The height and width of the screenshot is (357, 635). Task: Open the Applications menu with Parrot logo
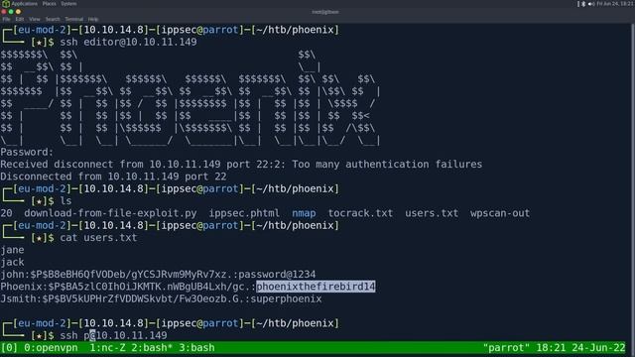pos(20,4)
